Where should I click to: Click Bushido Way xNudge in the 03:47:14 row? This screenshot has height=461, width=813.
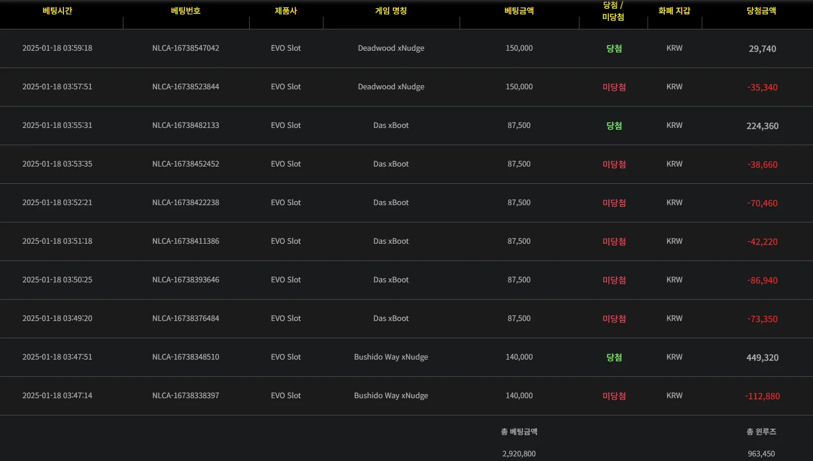pyautogui.click(x=391, y=396)
